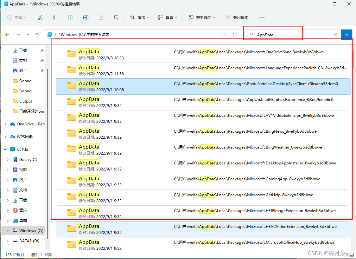The image size is (356, 259).
Task: Open the 查看 view options dropdown
Action: click(167, 17)
